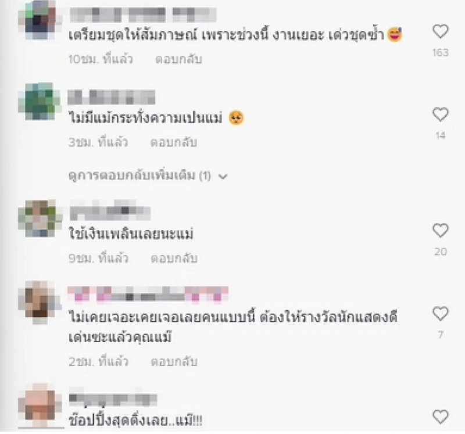465x434 pixels.
Task: Open the blurred username of first comment
Action: (x=143, y=15)
